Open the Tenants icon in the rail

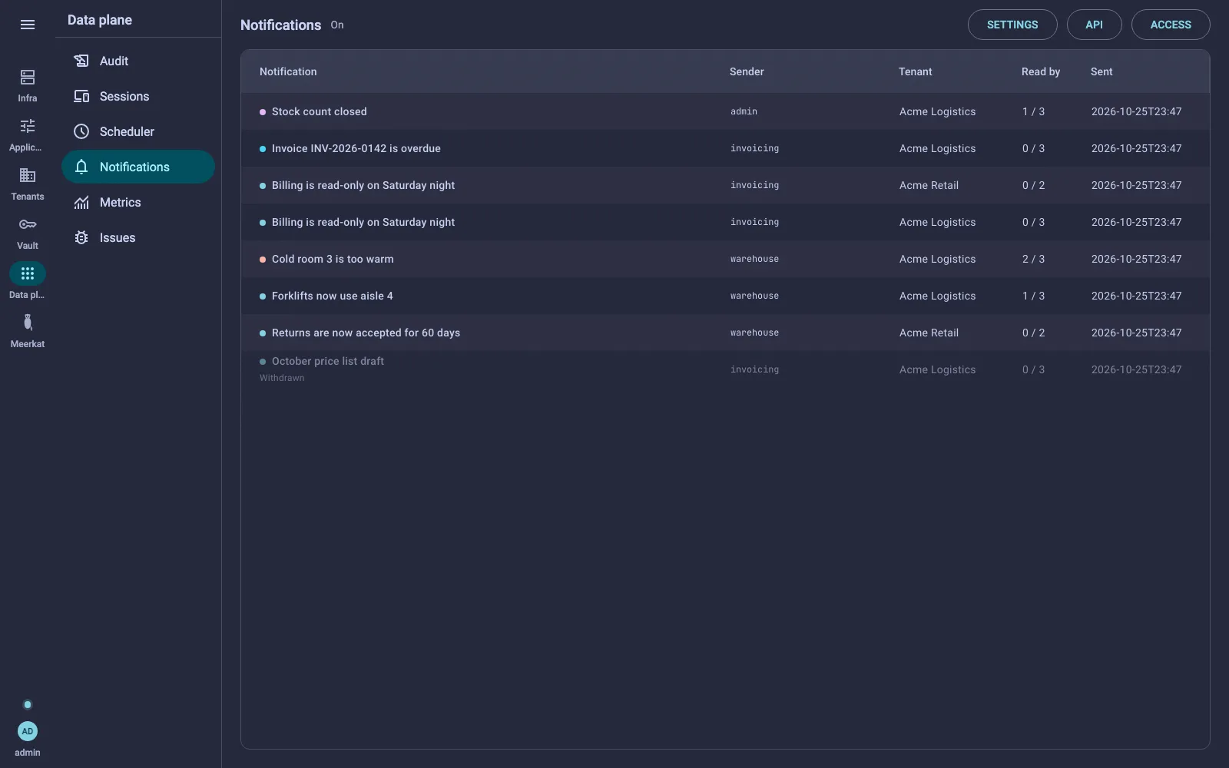(28, 175)
